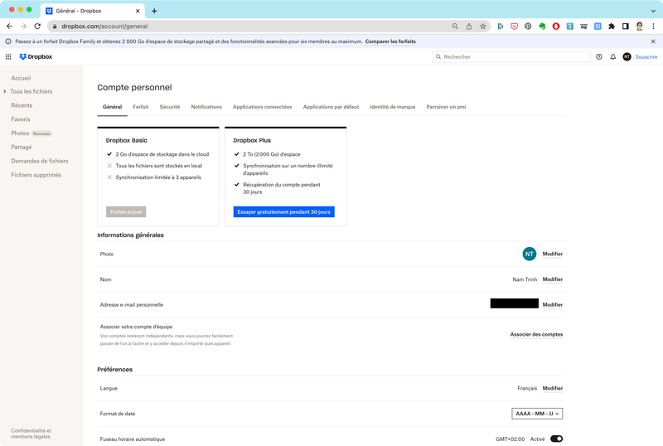Open Fichiers supprimés in the sidebar
This screenshot has height=446, width=663.
[36, 175]
